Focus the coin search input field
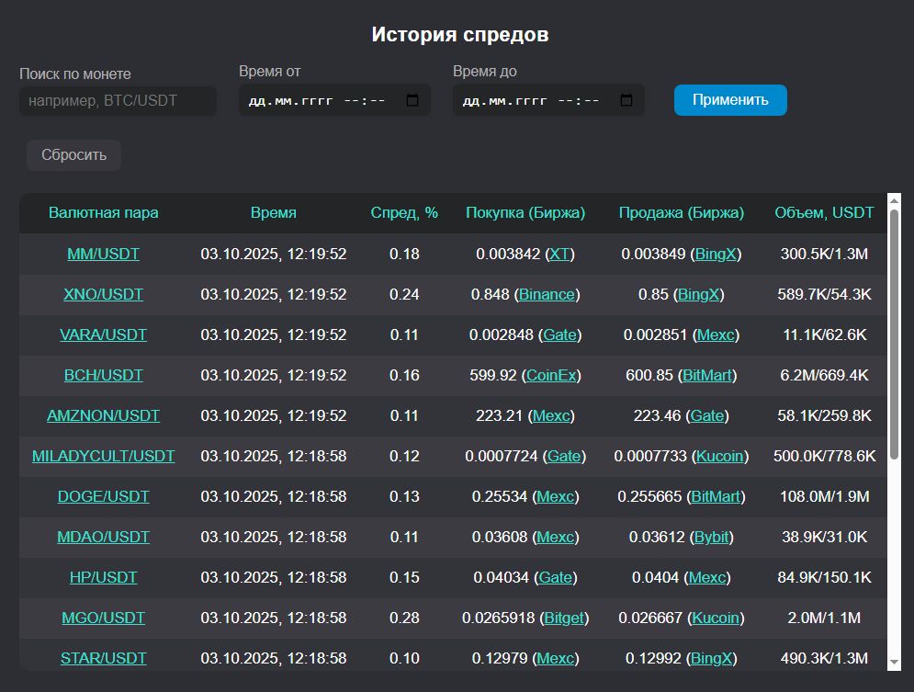This screenshot has height=692, width=914. pos(118,101)
